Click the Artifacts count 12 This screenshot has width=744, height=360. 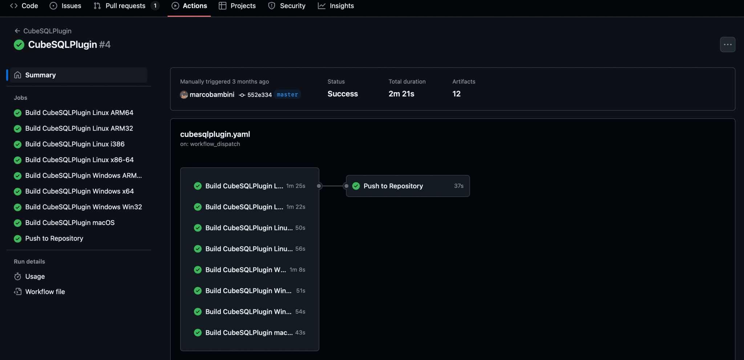coord(456,94)
